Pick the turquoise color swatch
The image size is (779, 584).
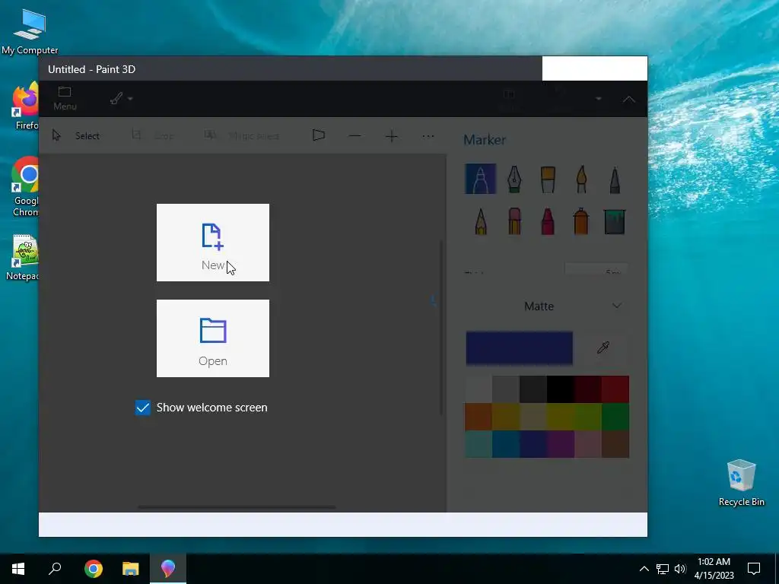pyautogui.click(x=479, y=444)
